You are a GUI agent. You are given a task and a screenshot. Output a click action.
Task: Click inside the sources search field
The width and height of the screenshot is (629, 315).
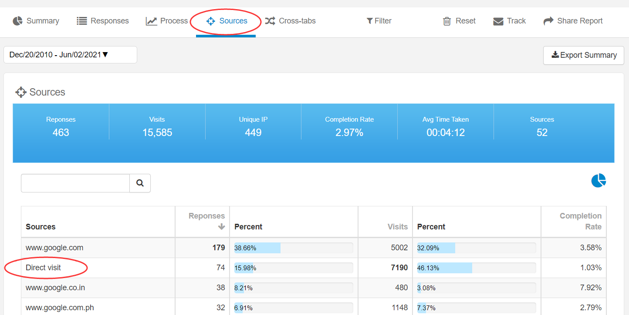[75, 183]
